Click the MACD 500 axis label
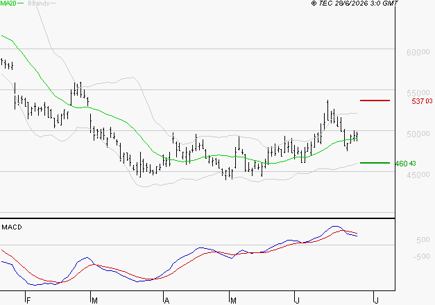Image resolution: width=435 pixels, height=305 pixels. pyautogui.click(x=423, y=240)
